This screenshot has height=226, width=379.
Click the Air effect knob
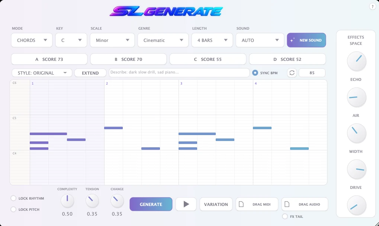point(357,133)
